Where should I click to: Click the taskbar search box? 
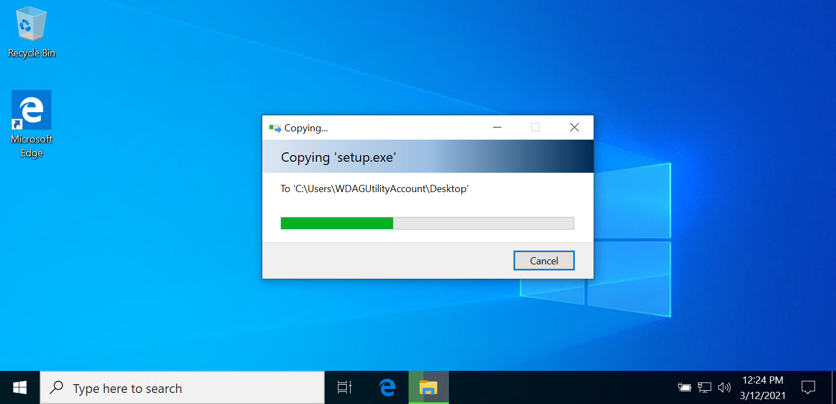[182, 388]
